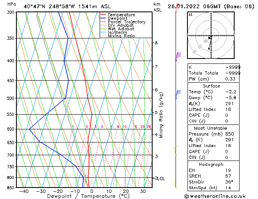Screen dimensions: 258x199
Task: Click the red wind barb at 300 hPa
Action: [x=178, y=8]
